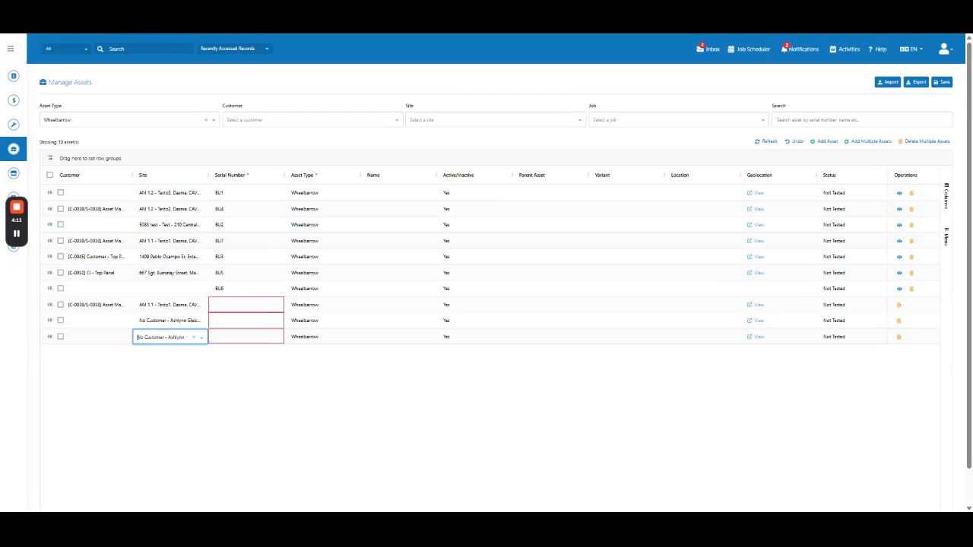Open Notifications bell icon
The image size is (973, 547).
pos(784,49)
